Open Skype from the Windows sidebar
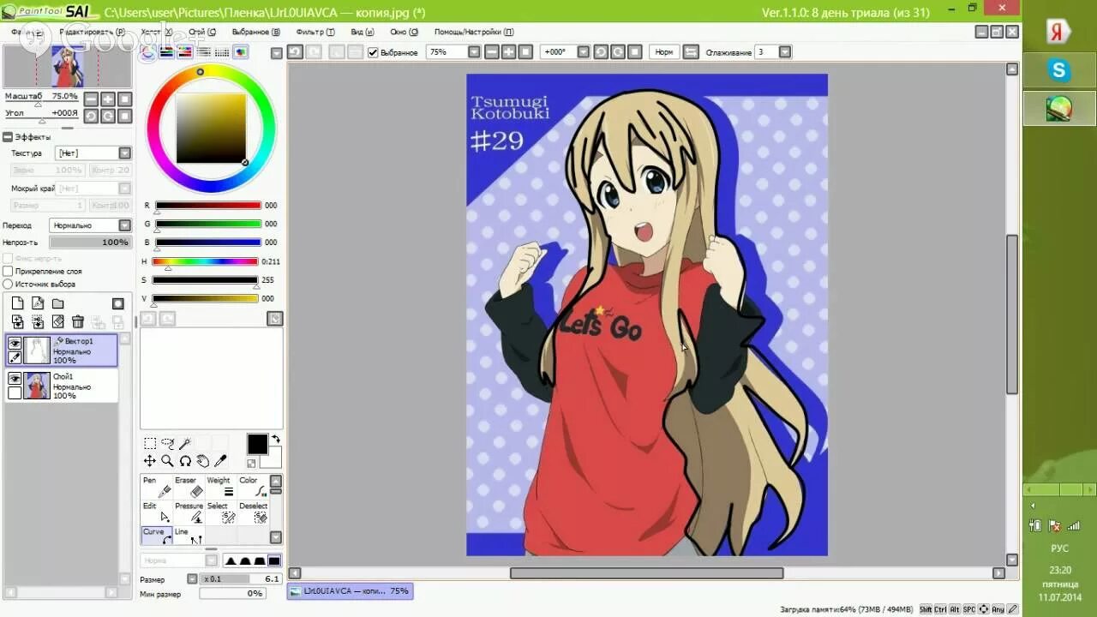1097x617 pixels. tap(1059, 70)
